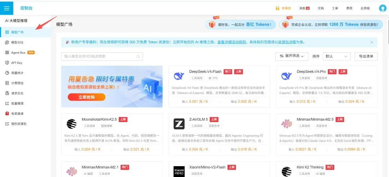Click the 企业认证 1200万 Tokens banner
Screen dimensions: 389x177
(331, 24)
